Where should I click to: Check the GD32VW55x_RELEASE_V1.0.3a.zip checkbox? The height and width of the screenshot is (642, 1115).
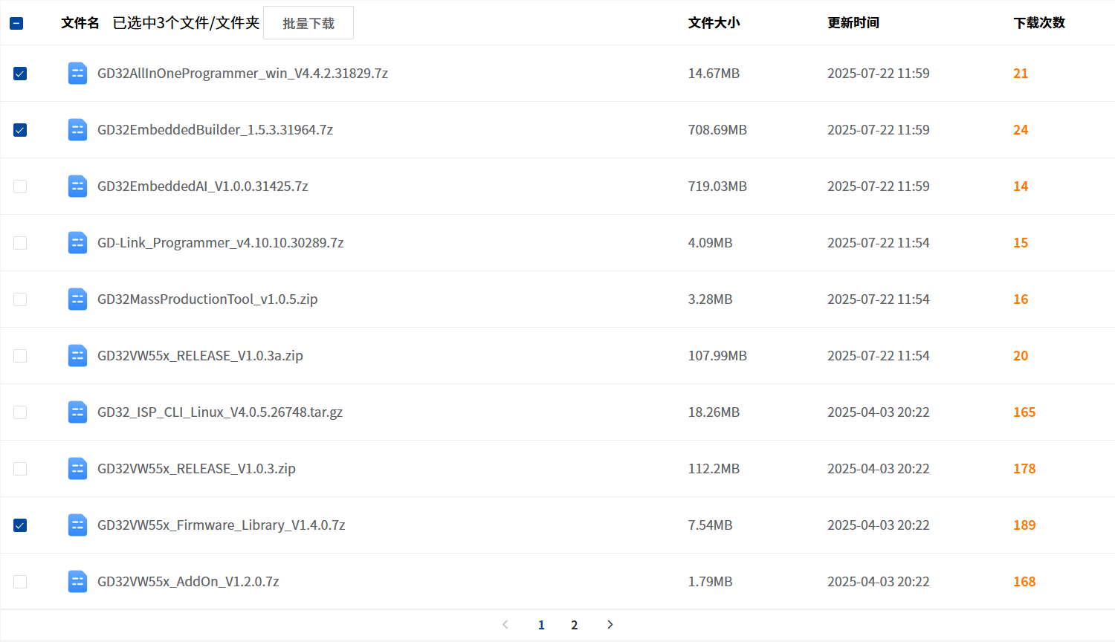[20, 356]
